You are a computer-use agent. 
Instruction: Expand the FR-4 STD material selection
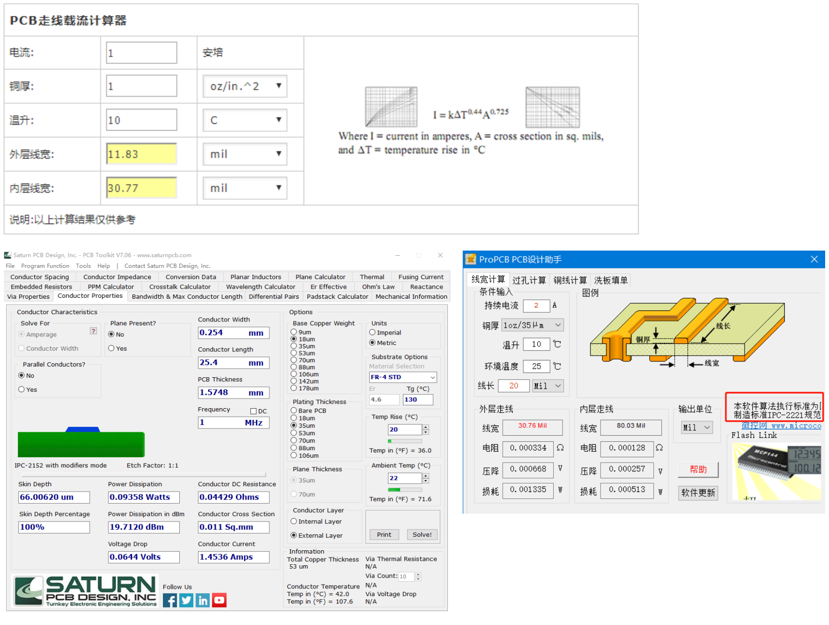click(x=402, y=377)
